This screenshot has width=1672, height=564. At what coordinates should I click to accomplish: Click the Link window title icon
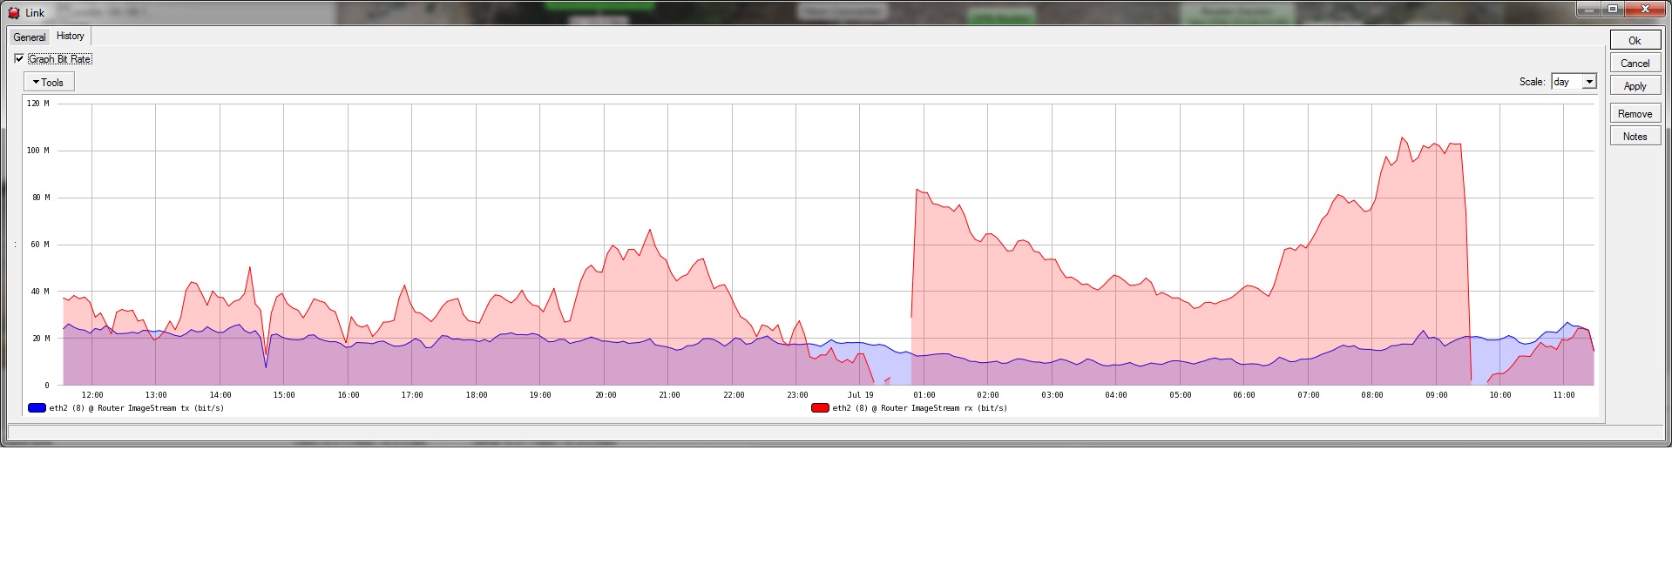point(13,12)
